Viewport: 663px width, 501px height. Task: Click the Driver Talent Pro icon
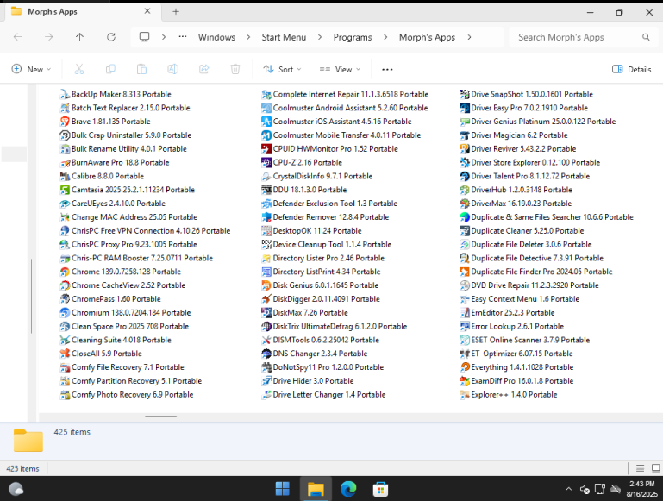464,176
